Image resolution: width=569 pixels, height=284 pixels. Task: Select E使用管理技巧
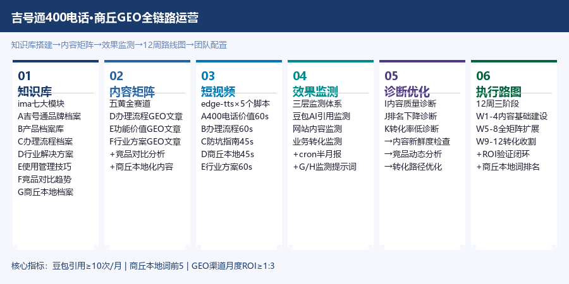point(45,167)
